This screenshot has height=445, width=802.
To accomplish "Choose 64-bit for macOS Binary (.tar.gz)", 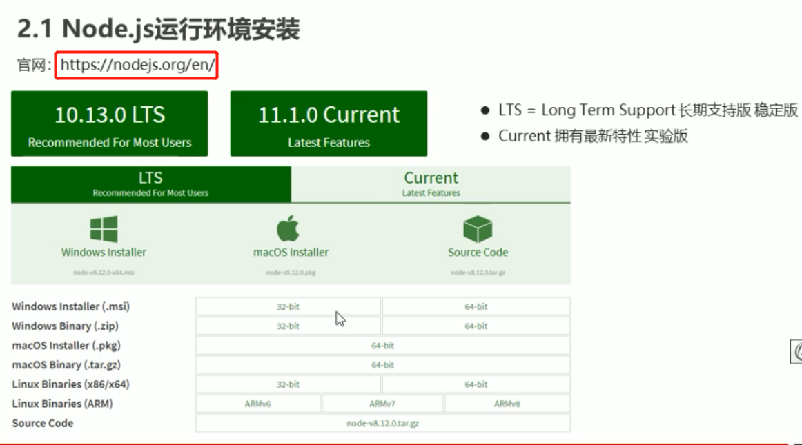I will tap(382, 365).
